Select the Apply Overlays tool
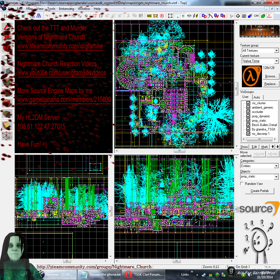280x280 pixels. (x=7, y=114)
